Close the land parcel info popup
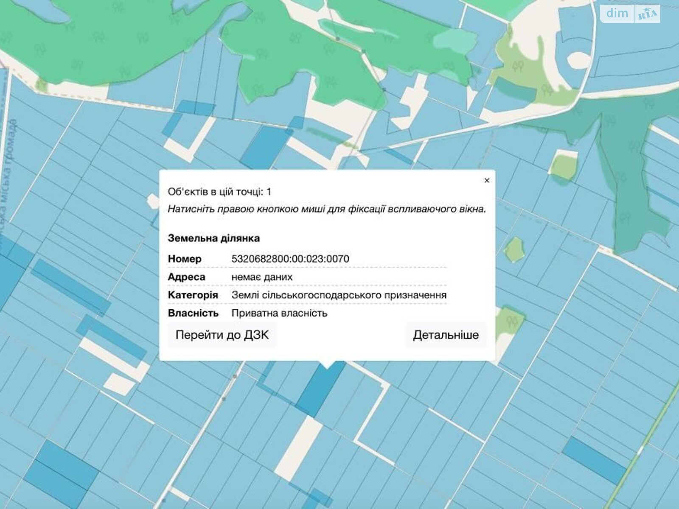Viewport: 679px width, 509px height. 487,181
